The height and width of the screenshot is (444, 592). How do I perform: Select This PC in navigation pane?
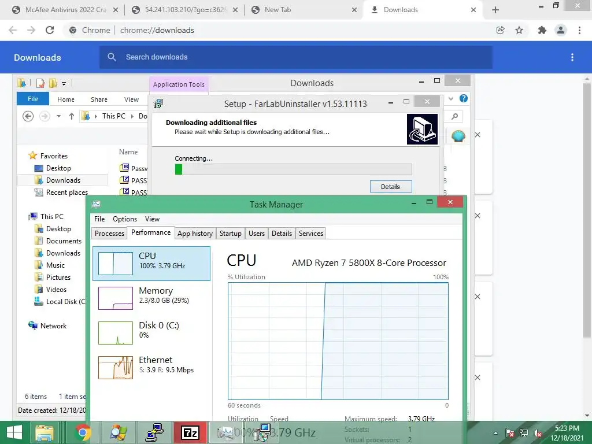51,216
